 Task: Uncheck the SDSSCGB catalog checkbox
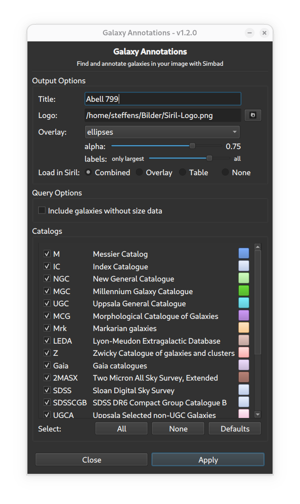coord(47,402)
